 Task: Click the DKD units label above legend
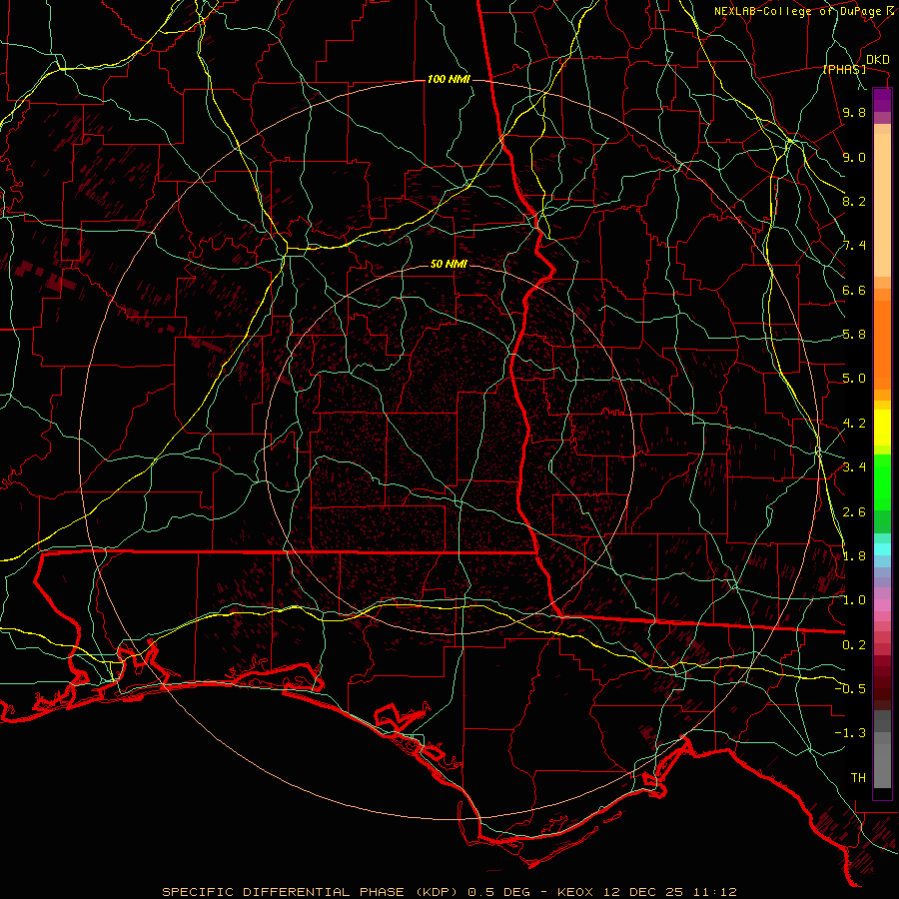[878, 60]
